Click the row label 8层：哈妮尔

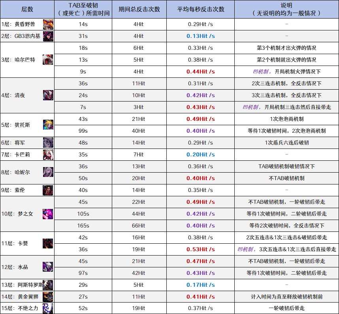pos(15,172)
